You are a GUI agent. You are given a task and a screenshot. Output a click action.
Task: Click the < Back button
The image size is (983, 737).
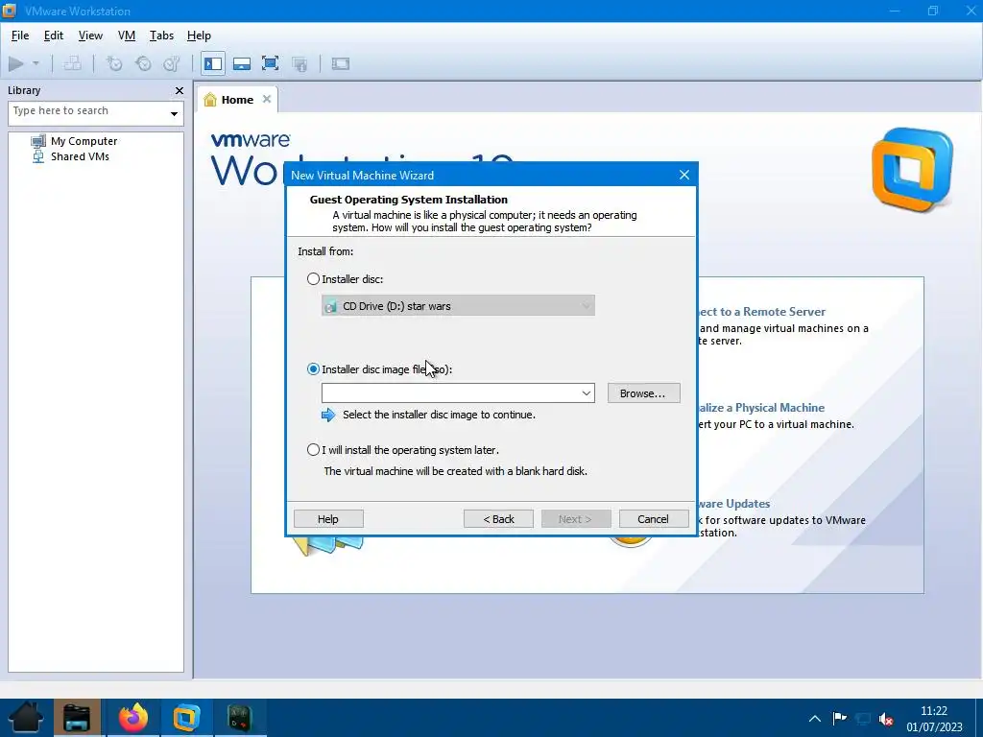tap(498, 519)
